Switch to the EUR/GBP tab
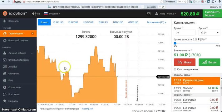This screenshot has height=112, width=222. click(73, 22)
